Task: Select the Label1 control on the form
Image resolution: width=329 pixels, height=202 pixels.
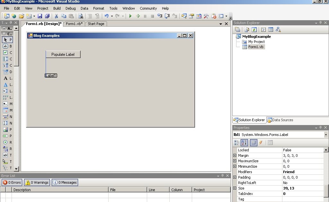Action: [x=51, y=76]
